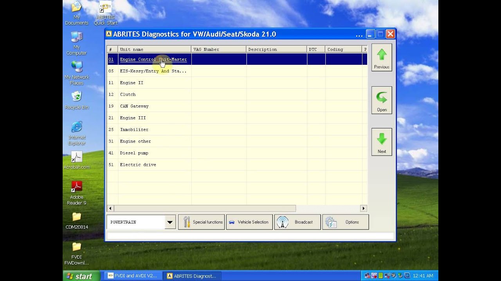Open the Acrobat.com shortcut

(x=77, y=160)
